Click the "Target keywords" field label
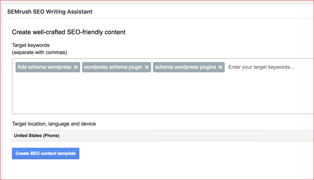The height and width of the screenshot is (180, 314). click(31, 45)
